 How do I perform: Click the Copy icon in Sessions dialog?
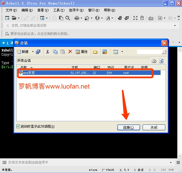pos(55,52)
